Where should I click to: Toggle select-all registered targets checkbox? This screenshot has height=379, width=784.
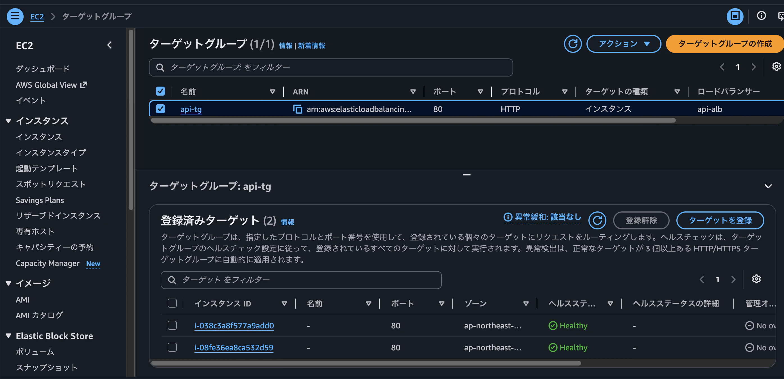(172, 303)
